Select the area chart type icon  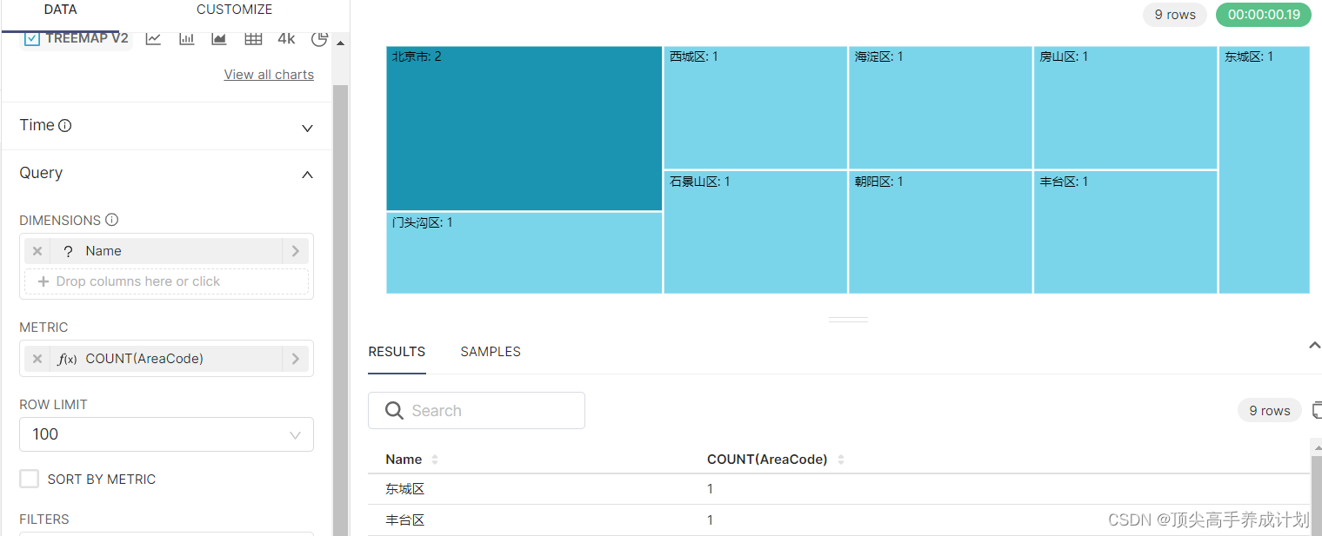(x=218, y=38)
